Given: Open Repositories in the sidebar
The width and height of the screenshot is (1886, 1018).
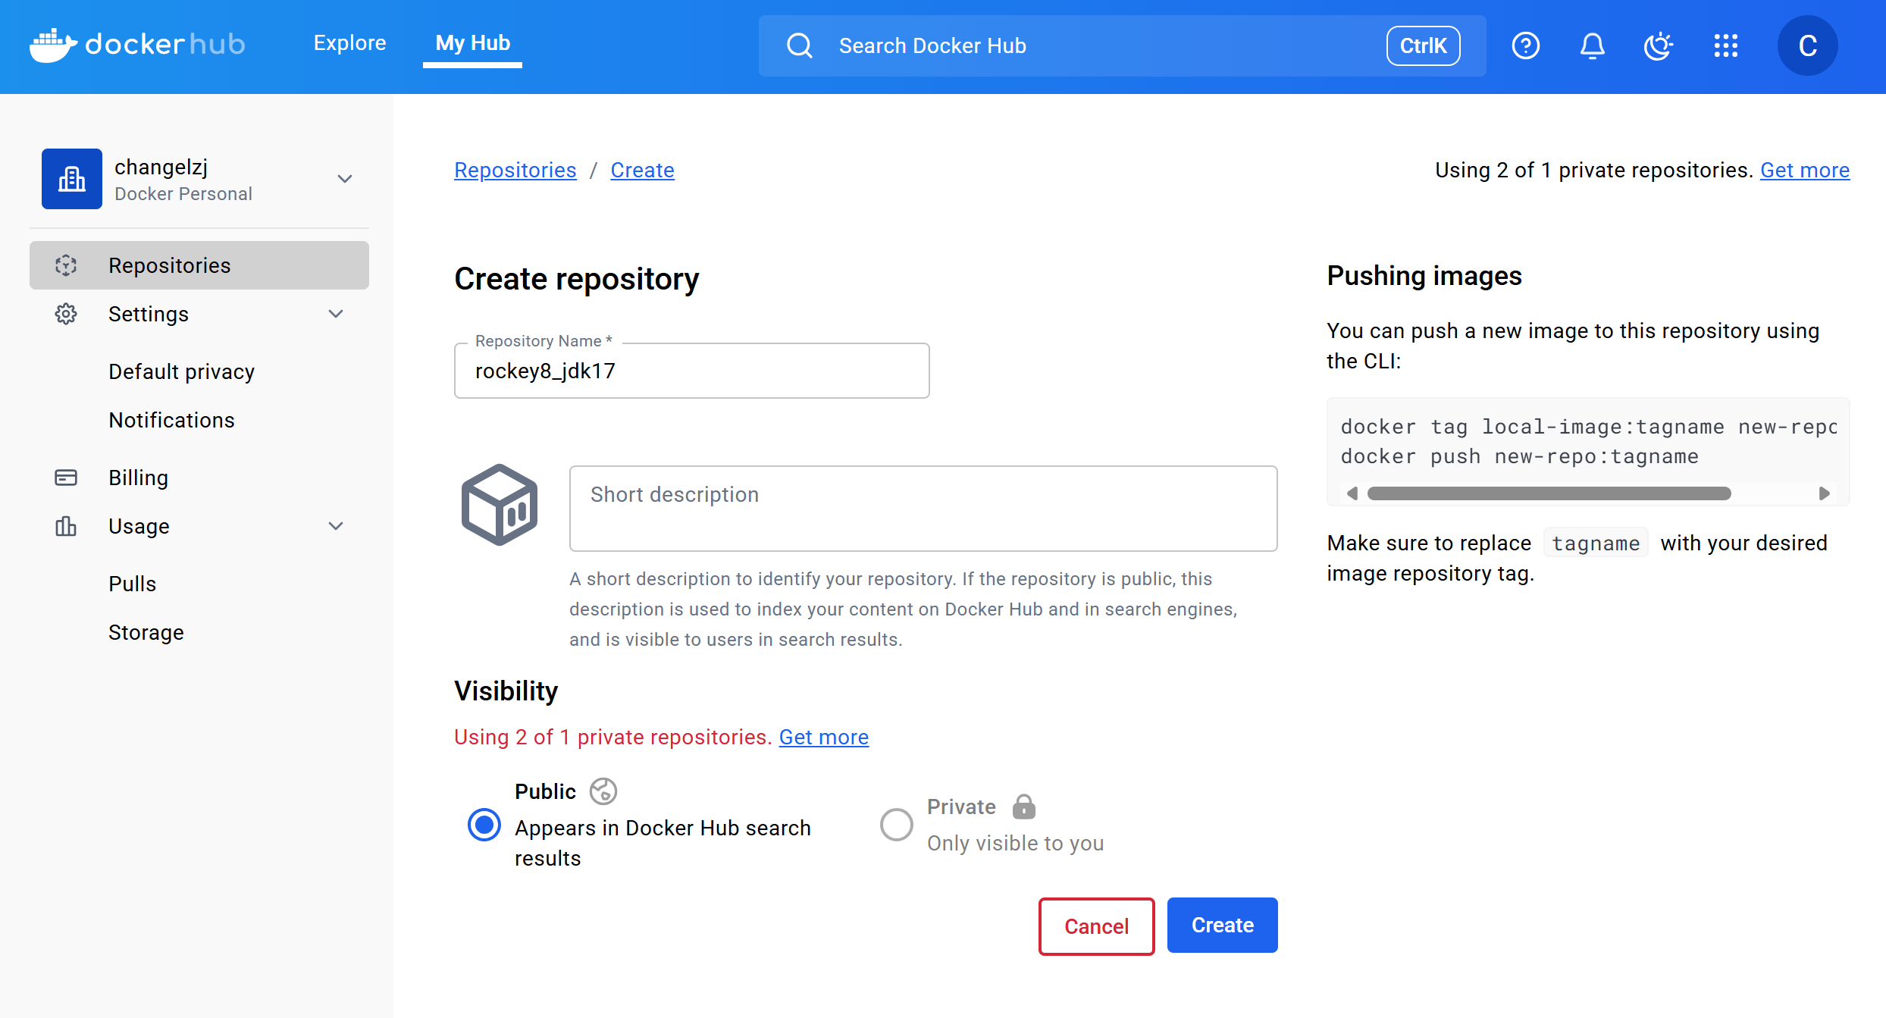Looking at the screenshot, I should (199, 265).
